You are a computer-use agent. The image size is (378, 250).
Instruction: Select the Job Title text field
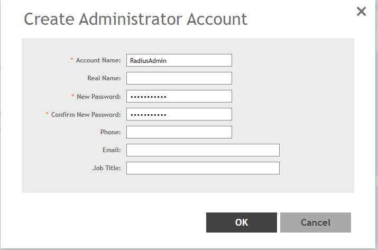click(x=203, y=168)
